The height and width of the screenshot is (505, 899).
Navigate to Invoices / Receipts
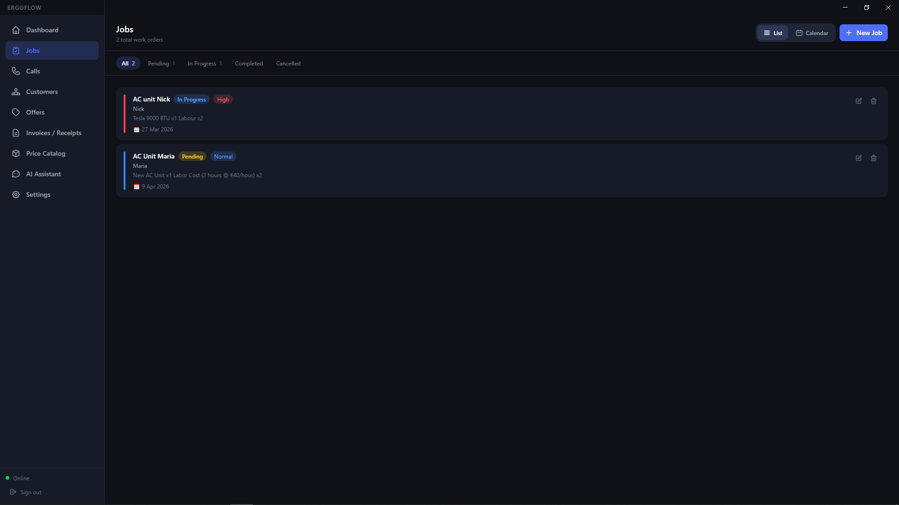(x=52, y=133)
